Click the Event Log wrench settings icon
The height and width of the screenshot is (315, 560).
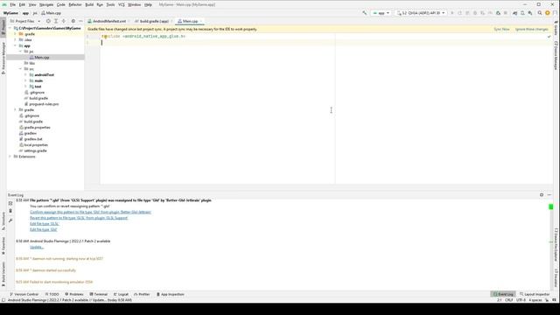(10, 220)
